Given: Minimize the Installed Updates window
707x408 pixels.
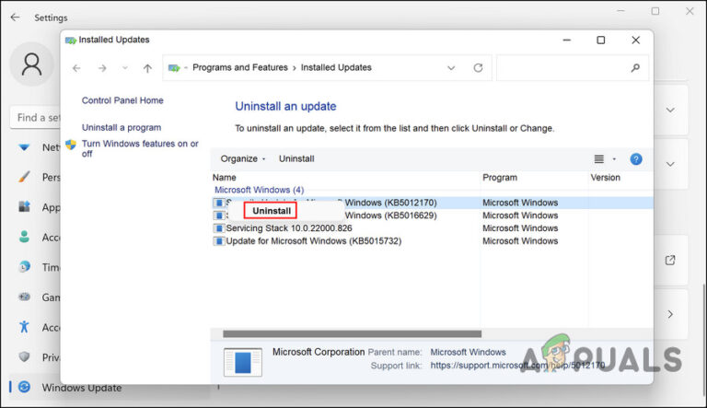Looking at the screenshot, I should tap(567, 41).
